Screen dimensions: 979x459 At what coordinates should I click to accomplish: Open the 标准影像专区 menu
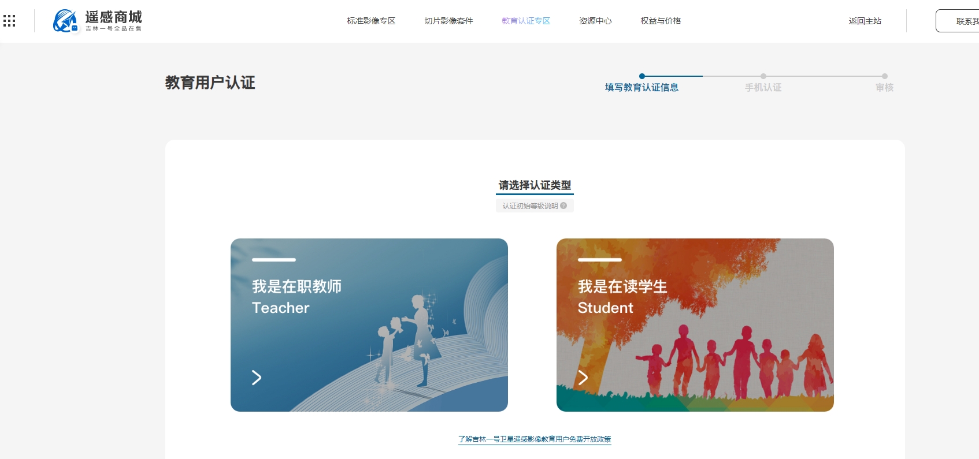tap(371, 21)
